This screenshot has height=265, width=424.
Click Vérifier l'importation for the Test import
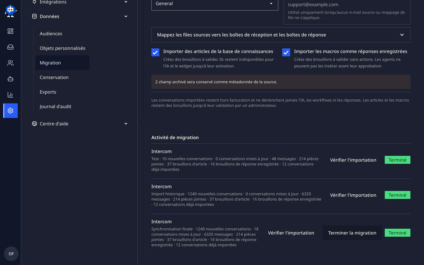coord(353,160)
